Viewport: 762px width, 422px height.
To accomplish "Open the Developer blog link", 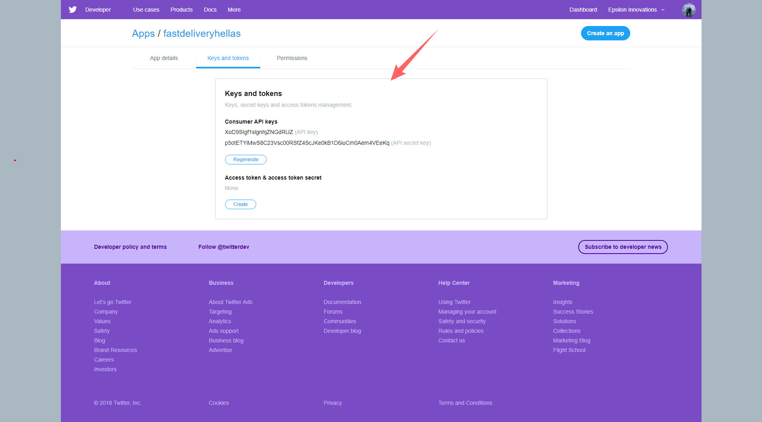I will pos(342,331).
